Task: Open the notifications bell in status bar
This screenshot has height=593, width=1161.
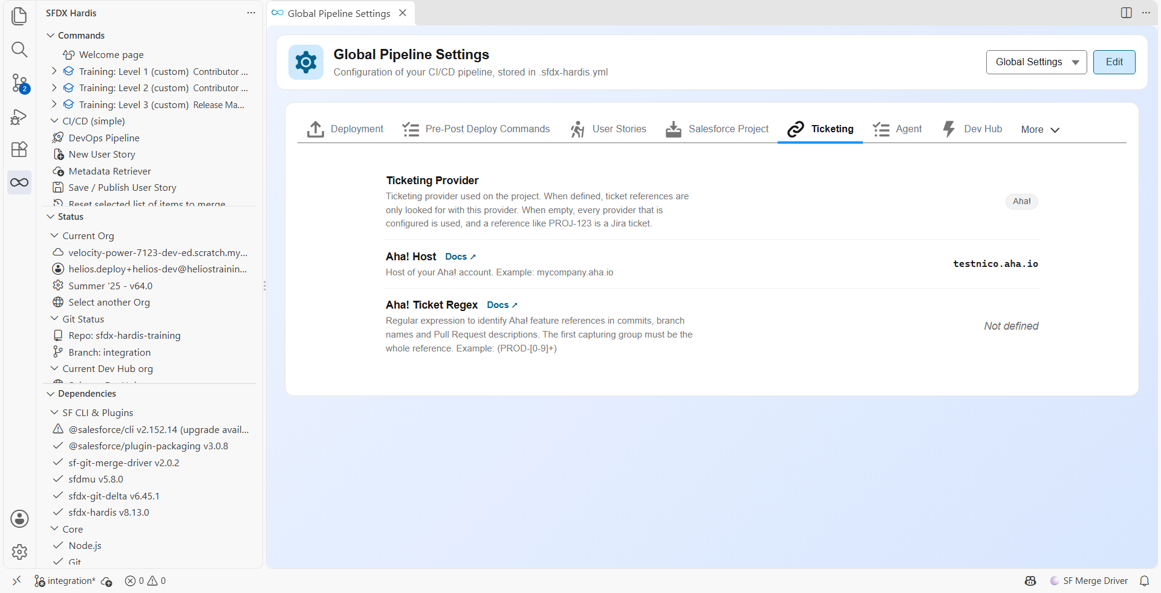Action: (1144, 581)
